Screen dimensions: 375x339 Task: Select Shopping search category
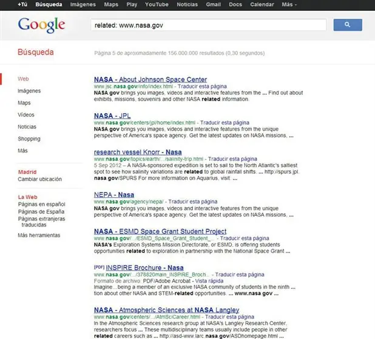[x=29, y=139]
